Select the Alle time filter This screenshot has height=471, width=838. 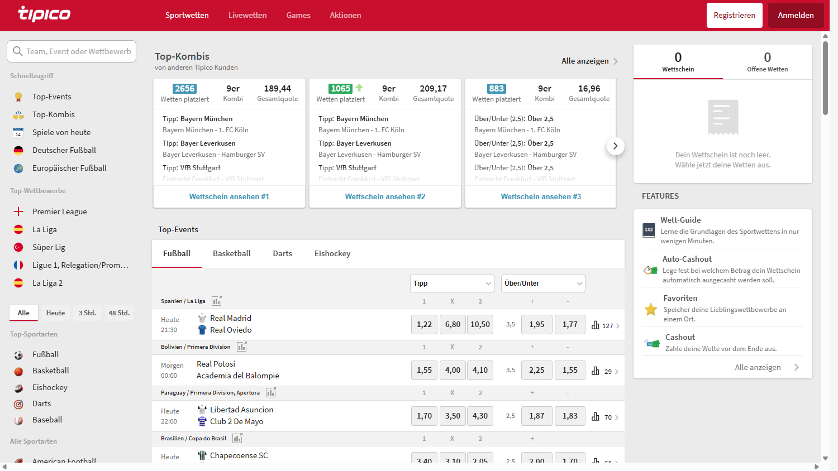coord(23,313)
